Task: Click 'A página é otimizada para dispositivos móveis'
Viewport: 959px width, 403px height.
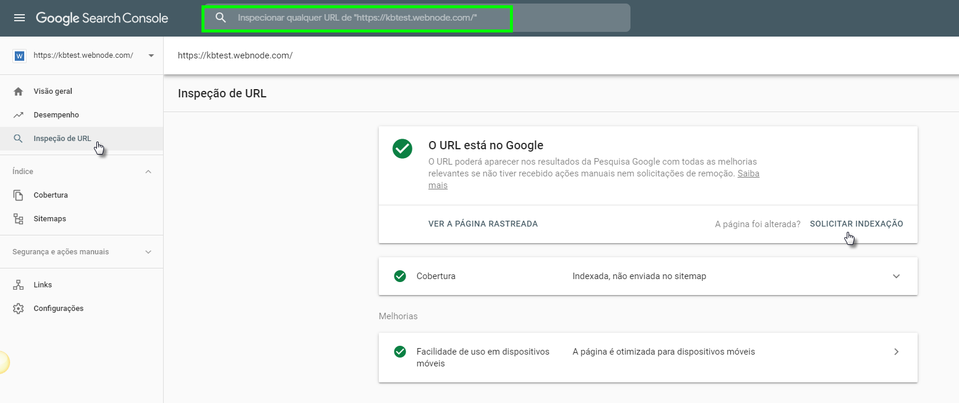Action: pos(664,352)
